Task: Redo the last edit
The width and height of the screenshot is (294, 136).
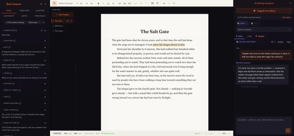Action: coord(169,3)
